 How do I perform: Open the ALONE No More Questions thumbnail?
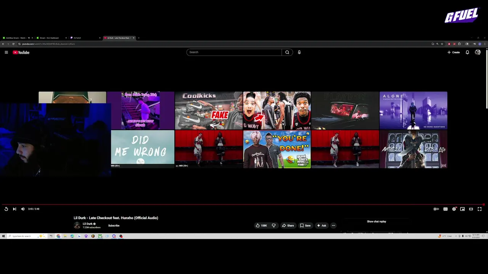coord(413,110)
